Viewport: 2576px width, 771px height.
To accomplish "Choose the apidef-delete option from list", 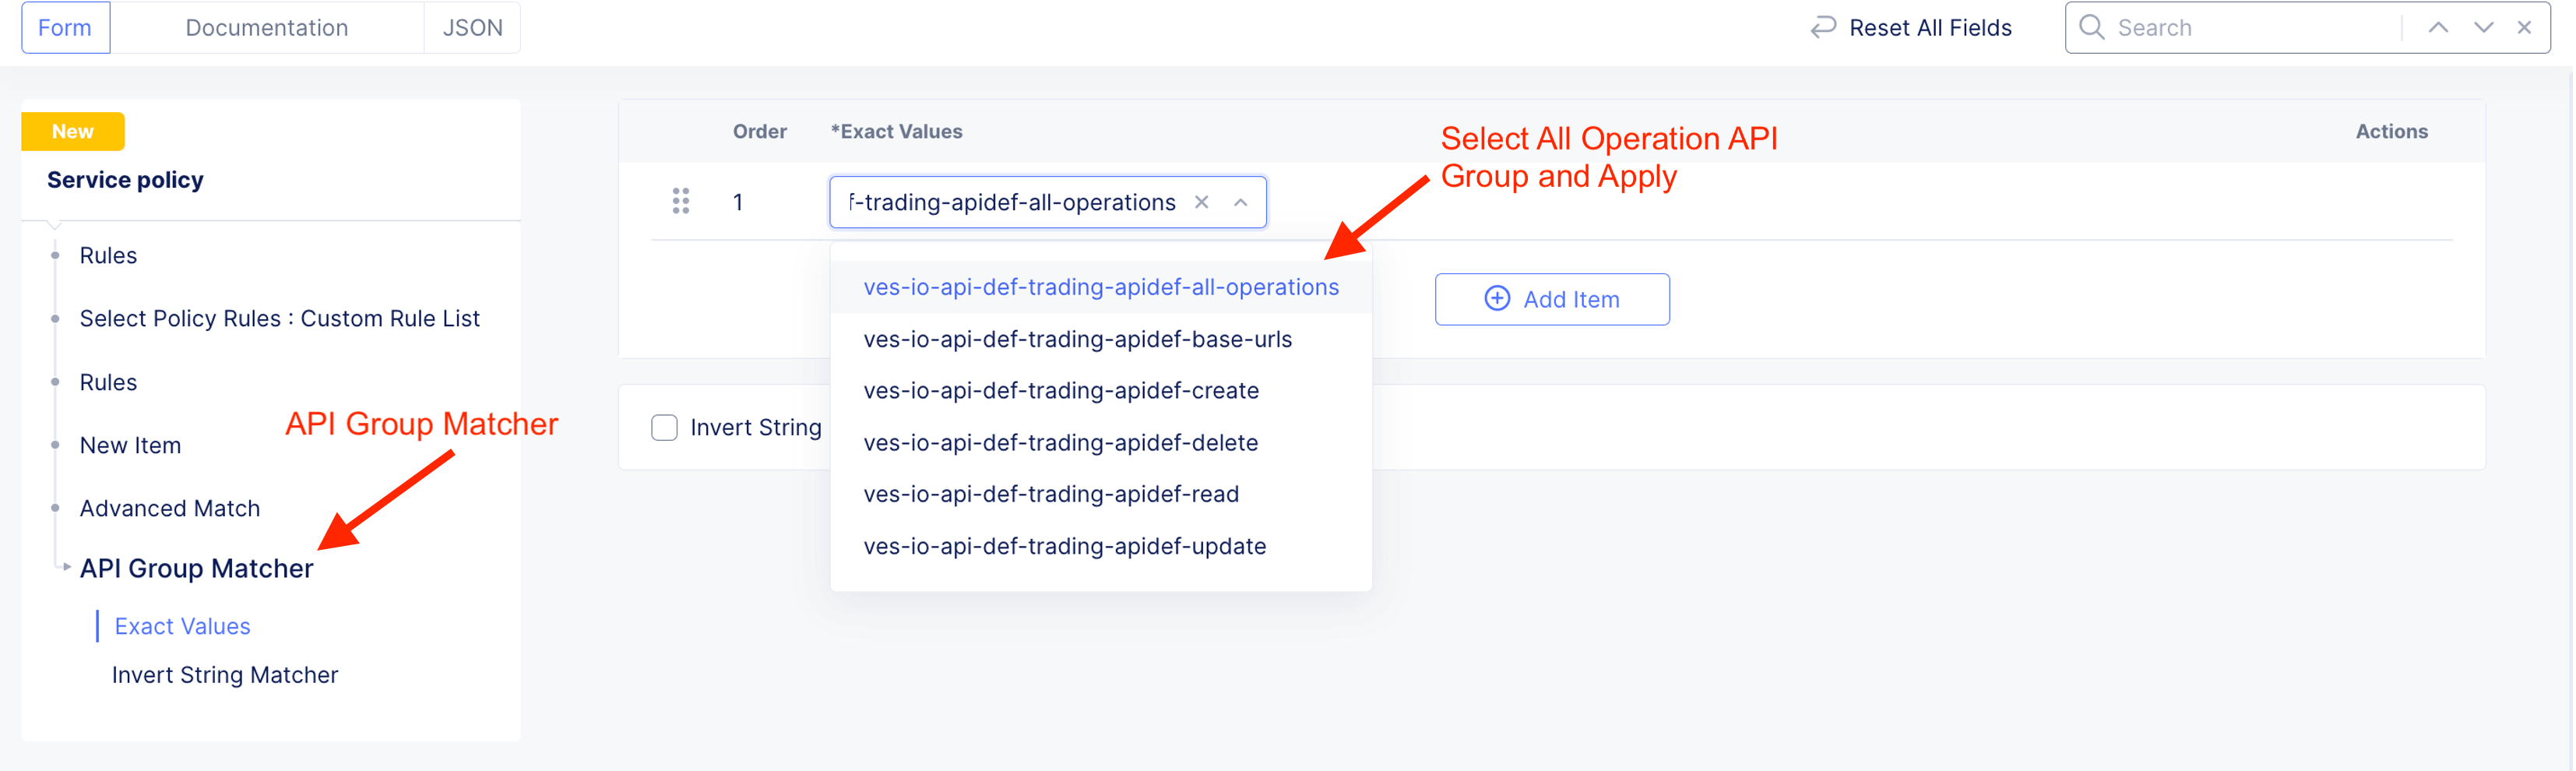I will [x=1060, y=442].
